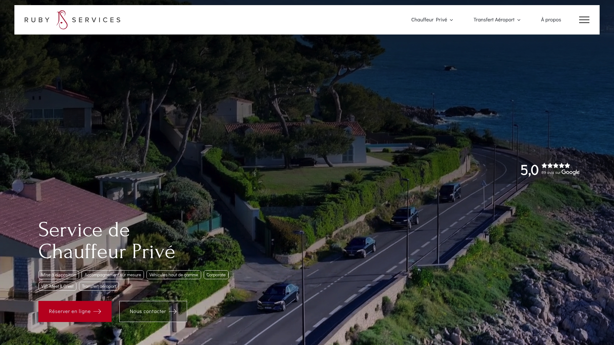Select the Mise à disposition tag
The width and height of the screenshot is (614, 345).
pos(59,275)
